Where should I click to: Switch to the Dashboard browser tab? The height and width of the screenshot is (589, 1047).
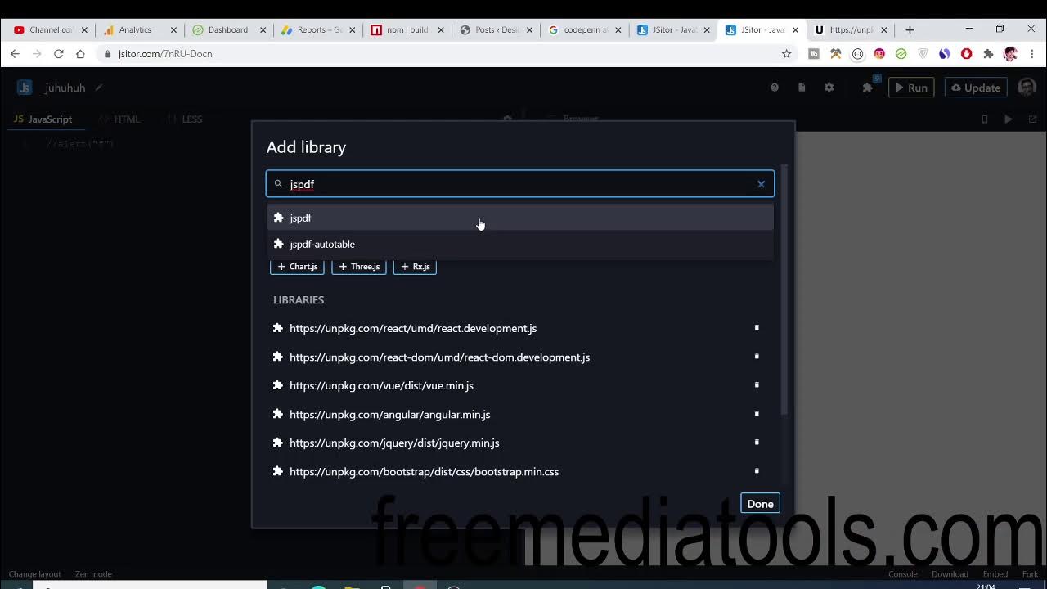(x=227, y=30)
